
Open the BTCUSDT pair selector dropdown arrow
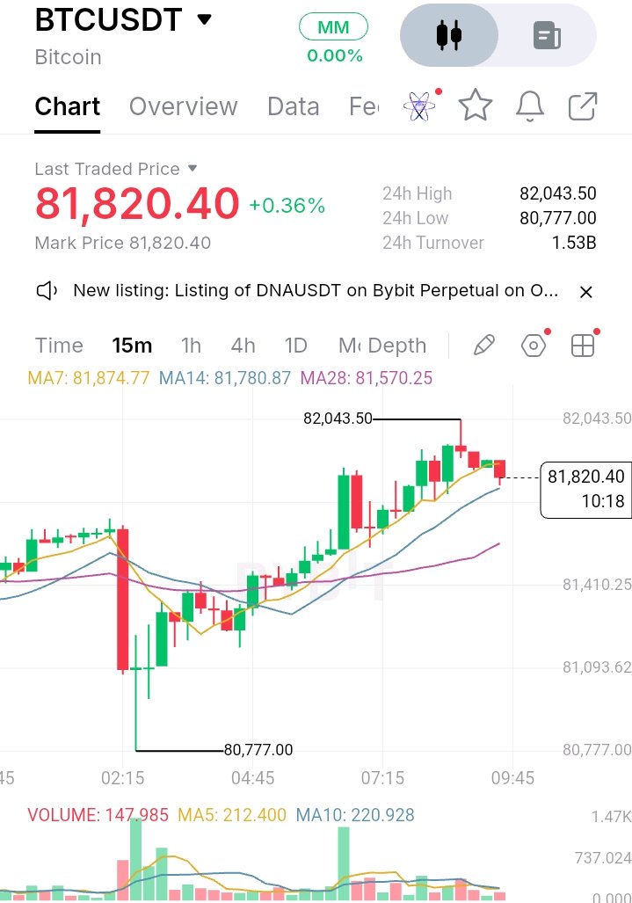point(204,20)
